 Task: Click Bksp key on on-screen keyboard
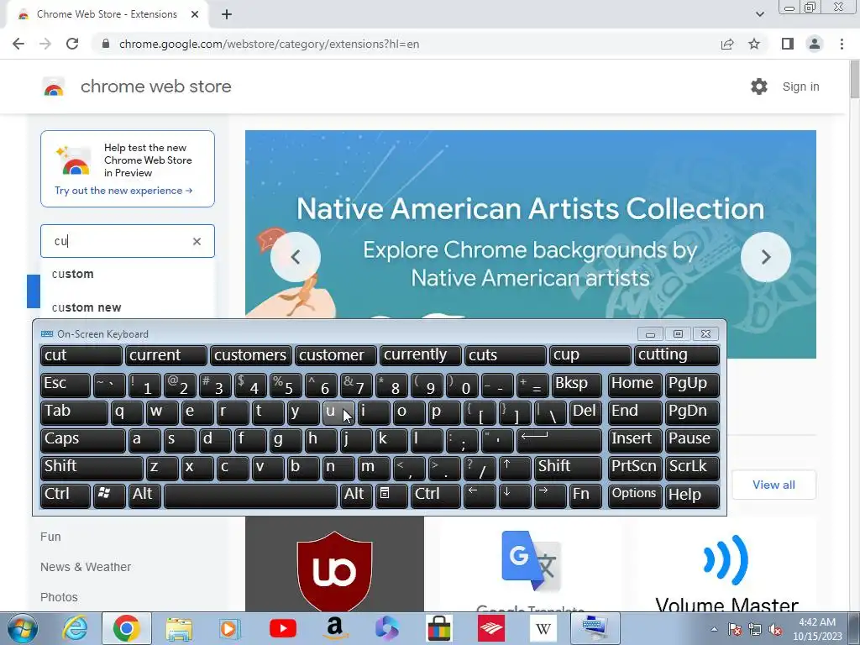[576, 385]
